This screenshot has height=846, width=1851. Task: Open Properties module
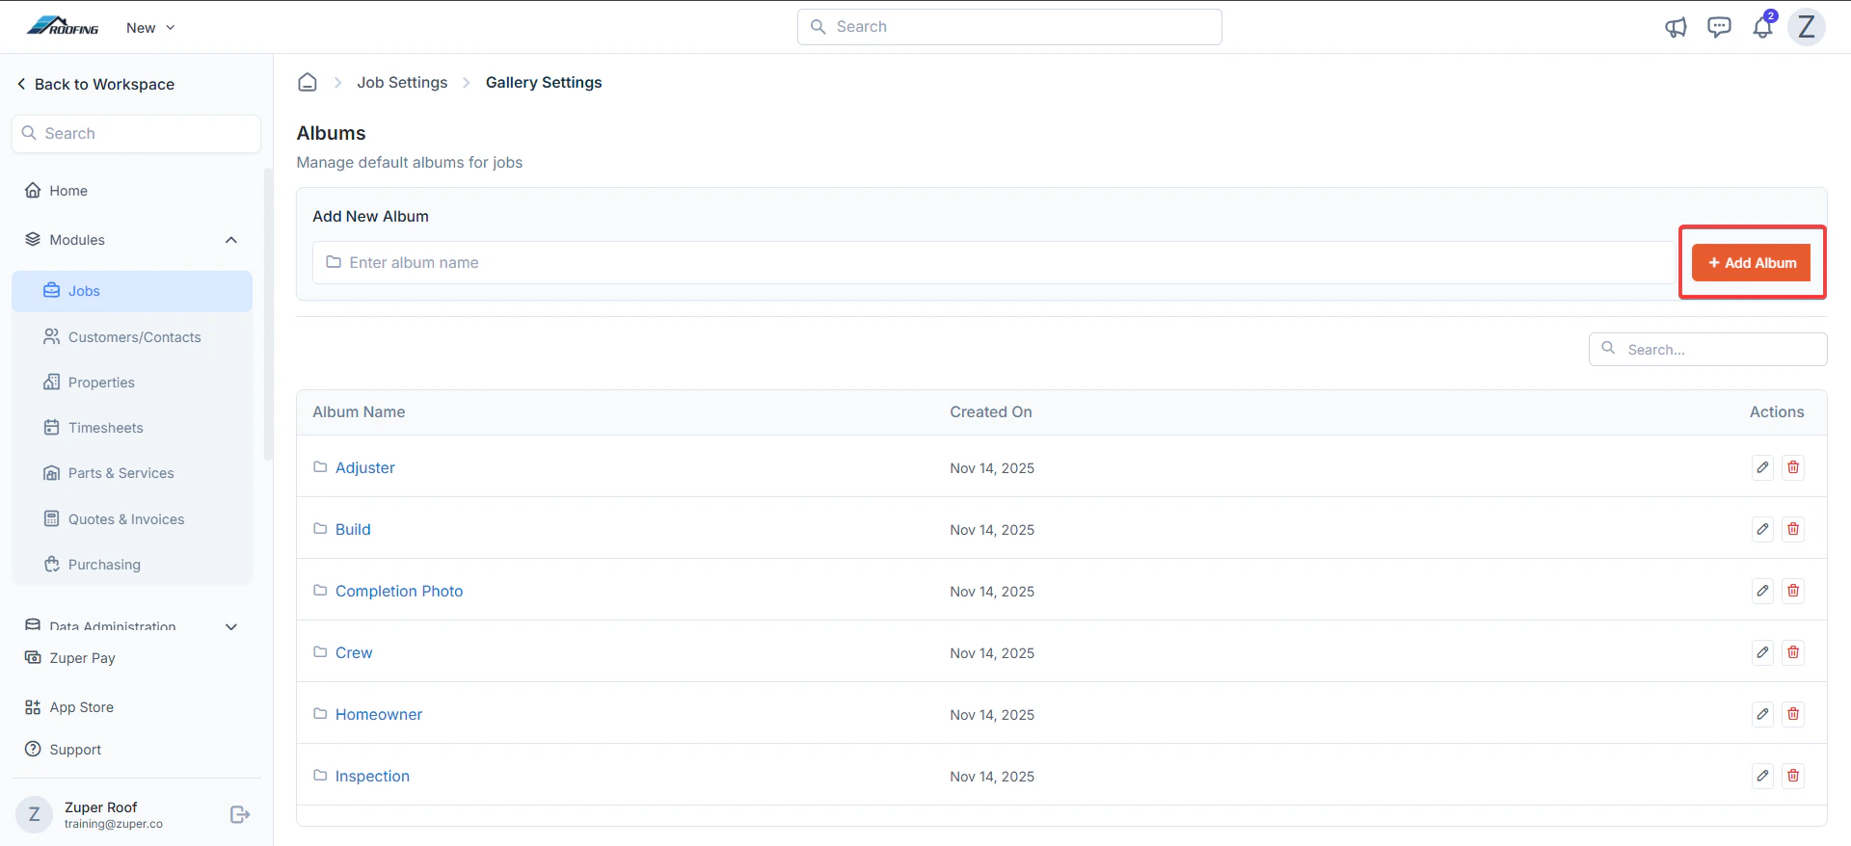point(132,383)
